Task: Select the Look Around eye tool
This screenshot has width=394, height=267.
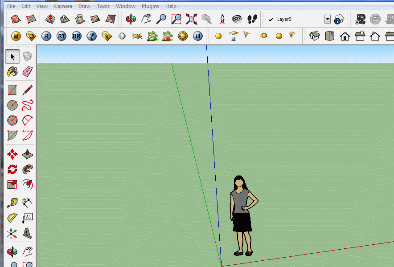Action: [237, 19]
